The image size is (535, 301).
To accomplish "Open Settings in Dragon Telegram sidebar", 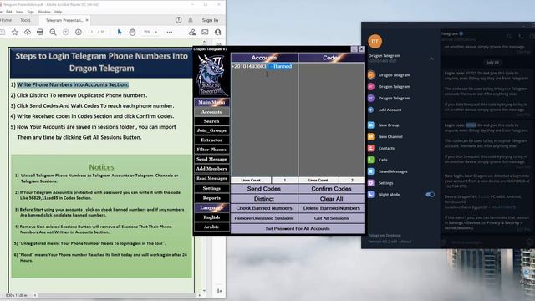I will [x=211, y=188].
